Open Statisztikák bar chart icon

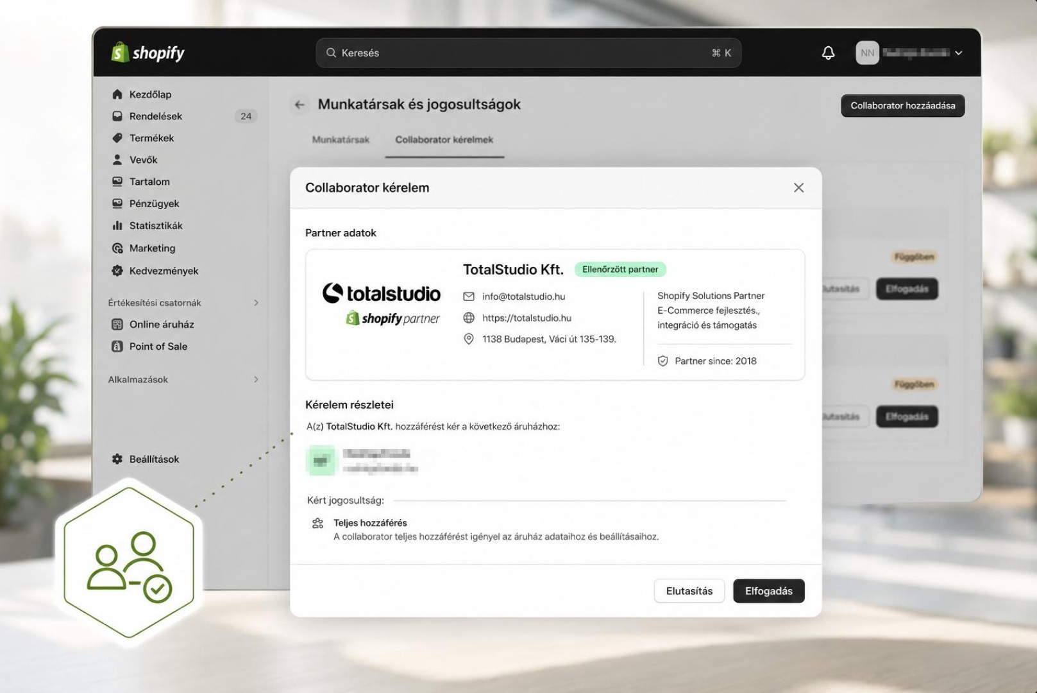coord(117,226)
